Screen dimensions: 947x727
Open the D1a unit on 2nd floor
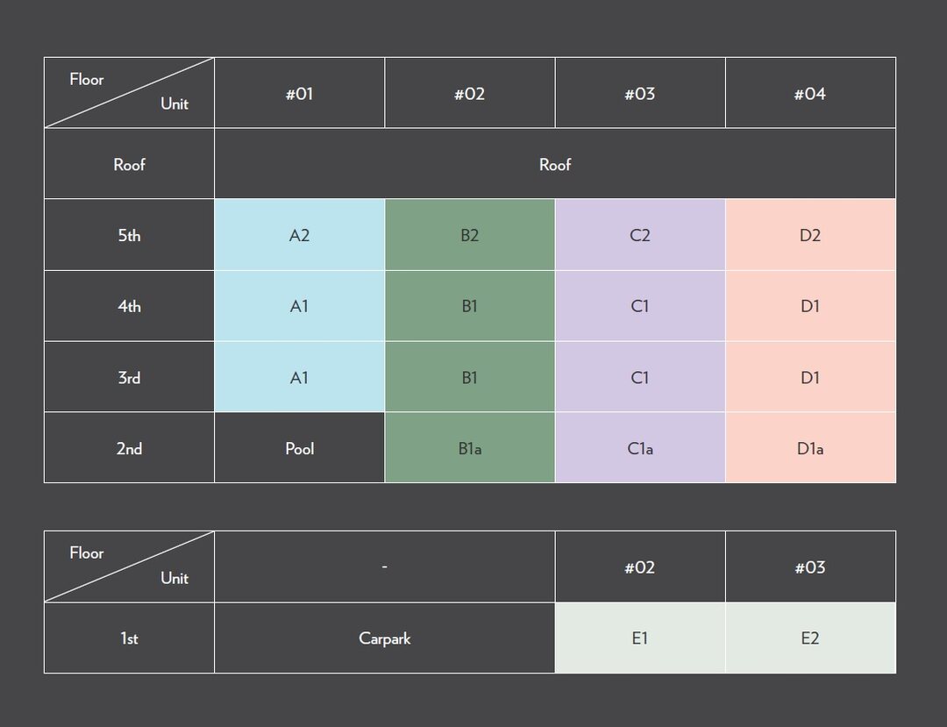810,448
